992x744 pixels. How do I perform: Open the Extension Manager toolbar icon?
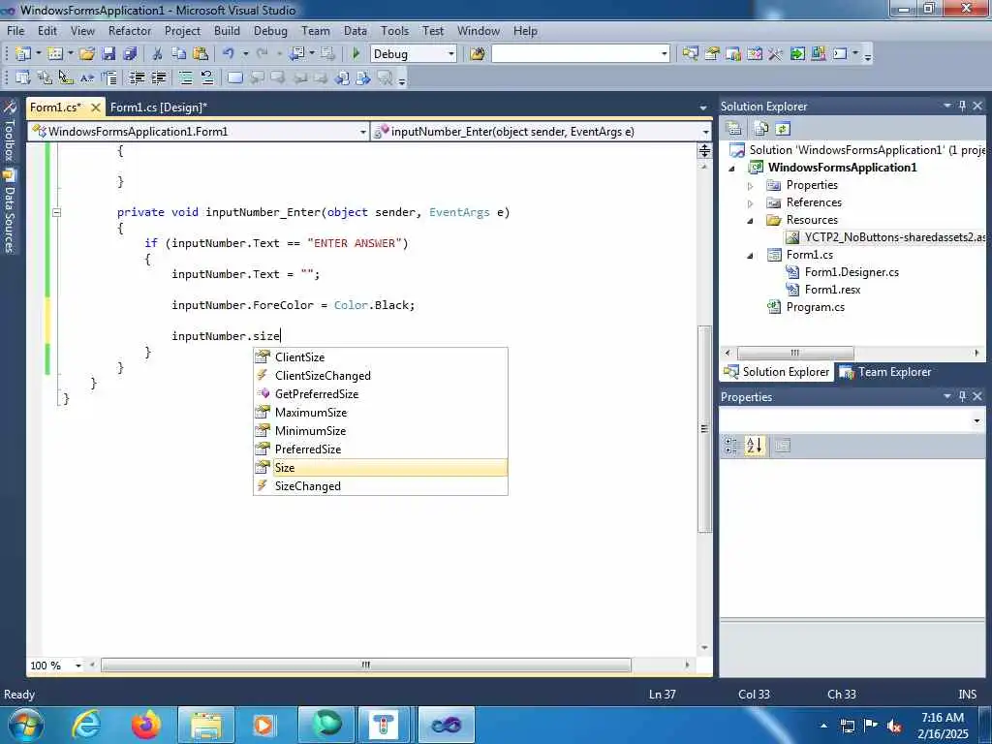pos(819,54)
